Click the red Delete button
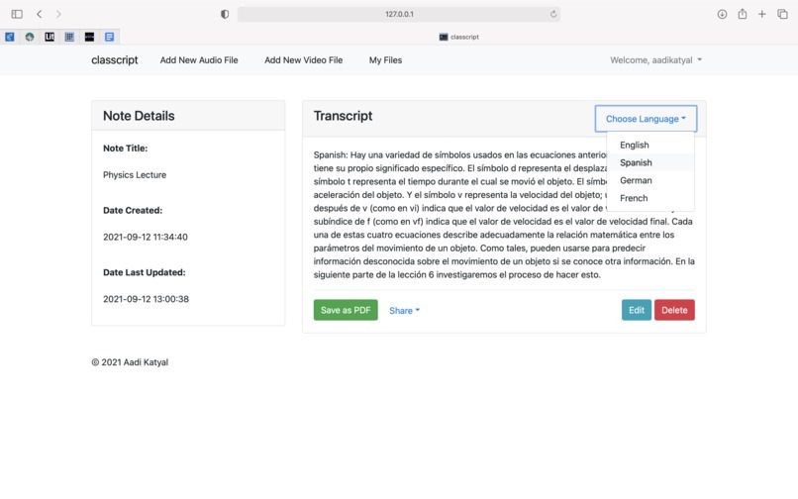The height and width of the screenshot is (499, 798). click(x=674, y=310)
